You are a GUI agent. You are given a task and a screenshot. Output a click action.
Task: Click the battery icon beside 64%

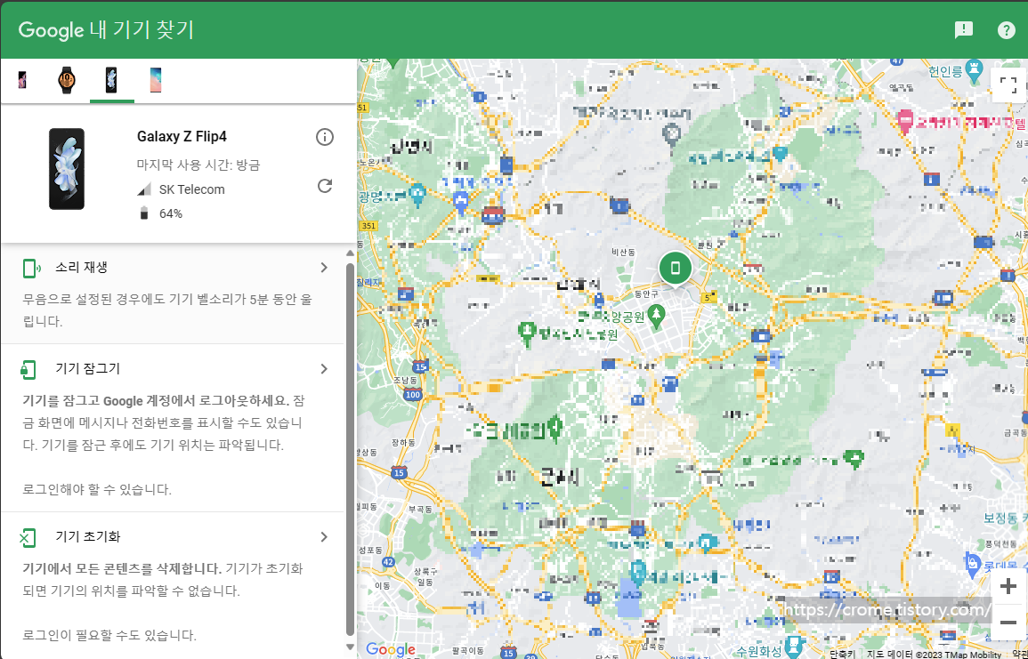point(144,213)
